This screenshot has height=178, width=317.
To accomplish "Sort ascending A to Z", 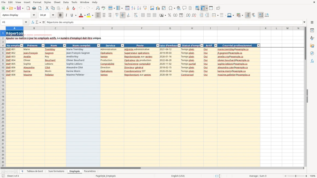I will (x=133, y=8).
